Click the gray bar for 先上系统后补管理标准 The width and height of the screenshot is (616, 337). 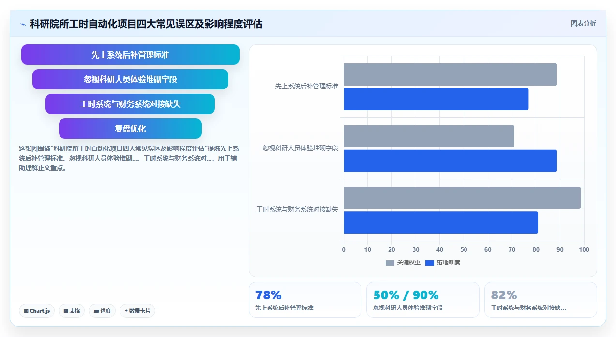pos(450,74)
